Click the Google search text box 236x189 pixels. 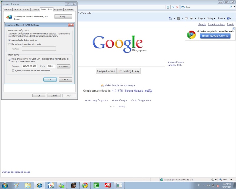tap(121, 63)
